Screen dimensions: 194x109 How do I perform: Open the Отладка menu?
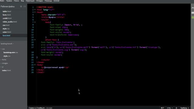tap(39, 1)
